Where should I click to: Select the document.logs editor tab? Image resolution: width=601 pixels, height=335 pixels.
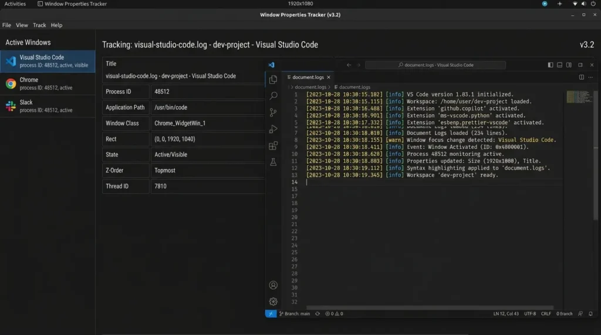(309, 77)
